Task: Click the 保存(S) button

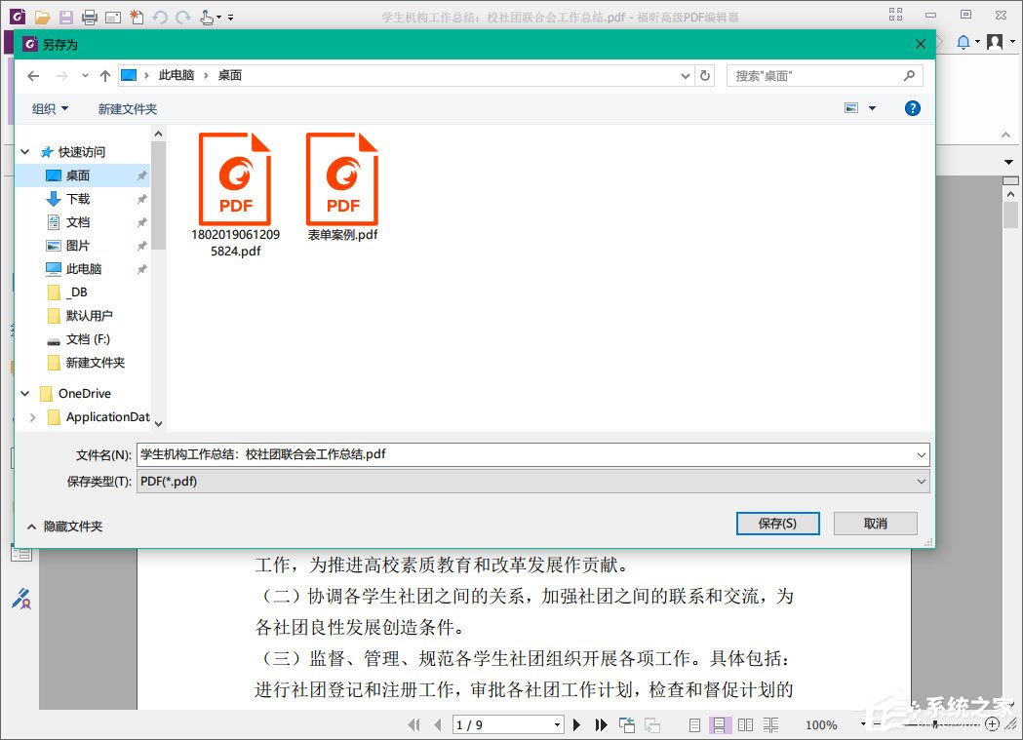Action: [777, 524]
